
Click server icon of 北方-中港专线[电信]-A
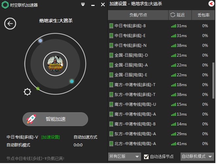click(x=111, y=144)
